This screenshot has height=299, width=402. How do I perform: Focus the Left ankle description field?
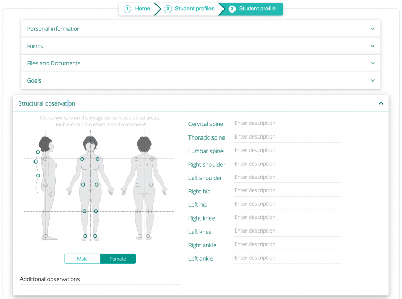[x=287, y=258]
